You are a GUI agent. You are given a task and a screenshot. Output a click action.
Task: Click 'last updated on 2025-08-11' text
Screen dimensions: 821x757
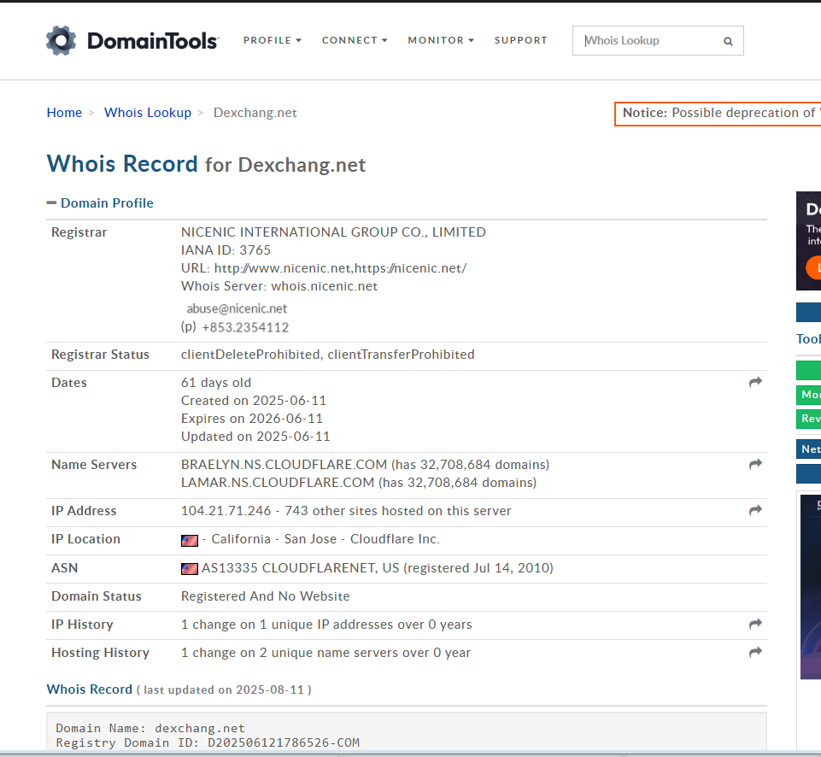[224, 690]
